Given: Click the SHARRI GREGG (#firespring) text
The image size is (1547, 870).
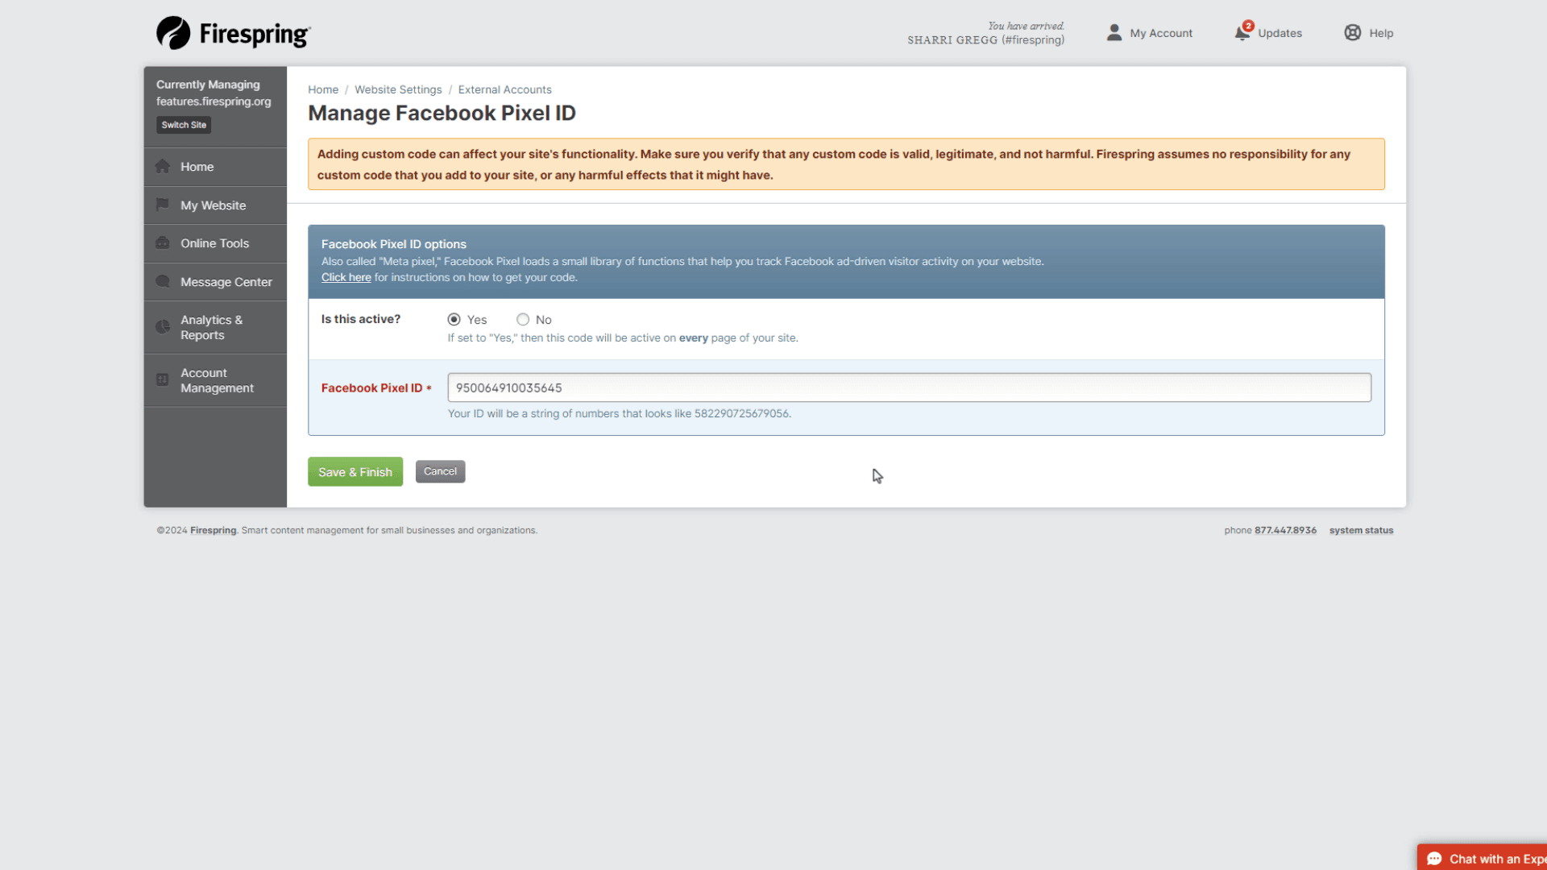Looking at the screenshot, I should 985,40.
